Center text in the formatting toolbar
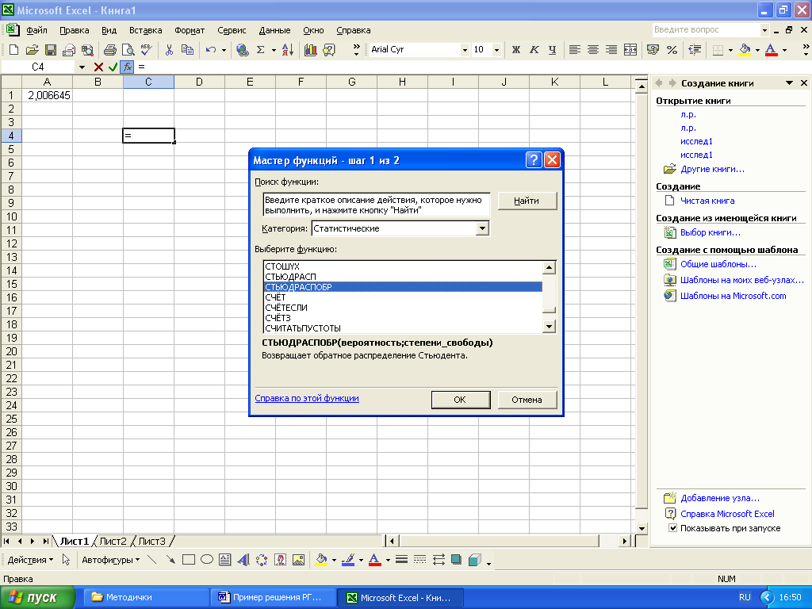The height and width of the screenshot is (609, 812). (x=593, y=50)
